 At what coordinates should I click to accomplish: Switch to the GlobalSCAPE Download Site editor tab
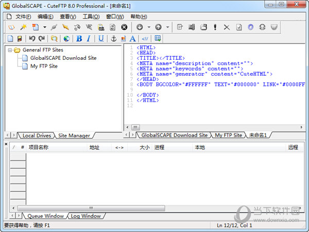point(175,135)
